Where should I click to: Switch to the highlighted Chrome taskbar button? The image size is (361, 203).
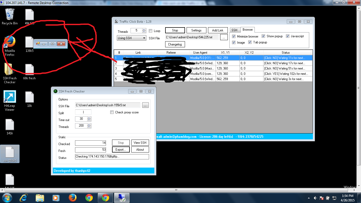pos(105,198)
